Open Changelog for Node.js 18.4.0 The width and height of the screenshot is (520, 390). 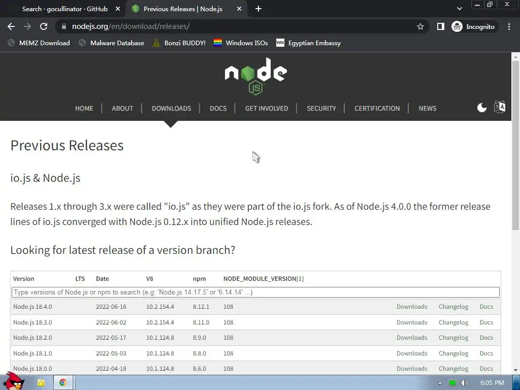453,307
